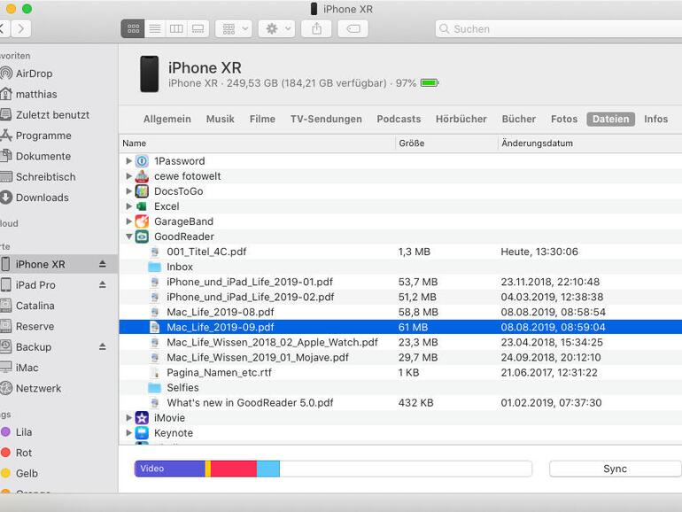Expand the Excel entry
Viewport: 682px width, 512px height.
tap(128, 206)
